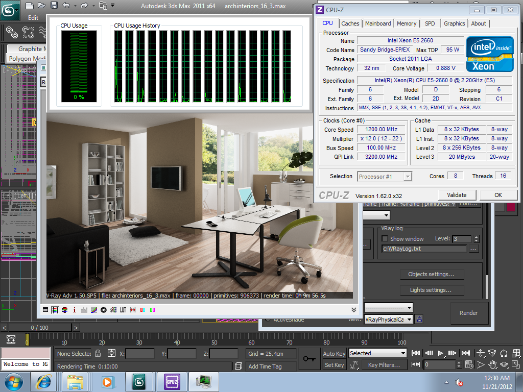This screenshot has width=523, height=392.
Task: Click the red stereo compare icon in frame buffer
Action: click(143, 310)
